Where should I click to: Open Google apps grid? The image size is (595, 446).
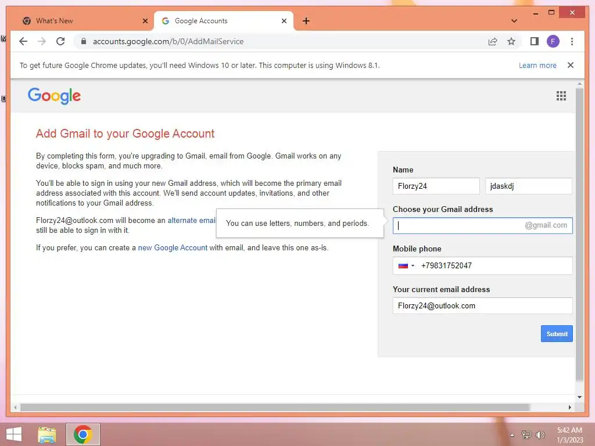point(561,96)
